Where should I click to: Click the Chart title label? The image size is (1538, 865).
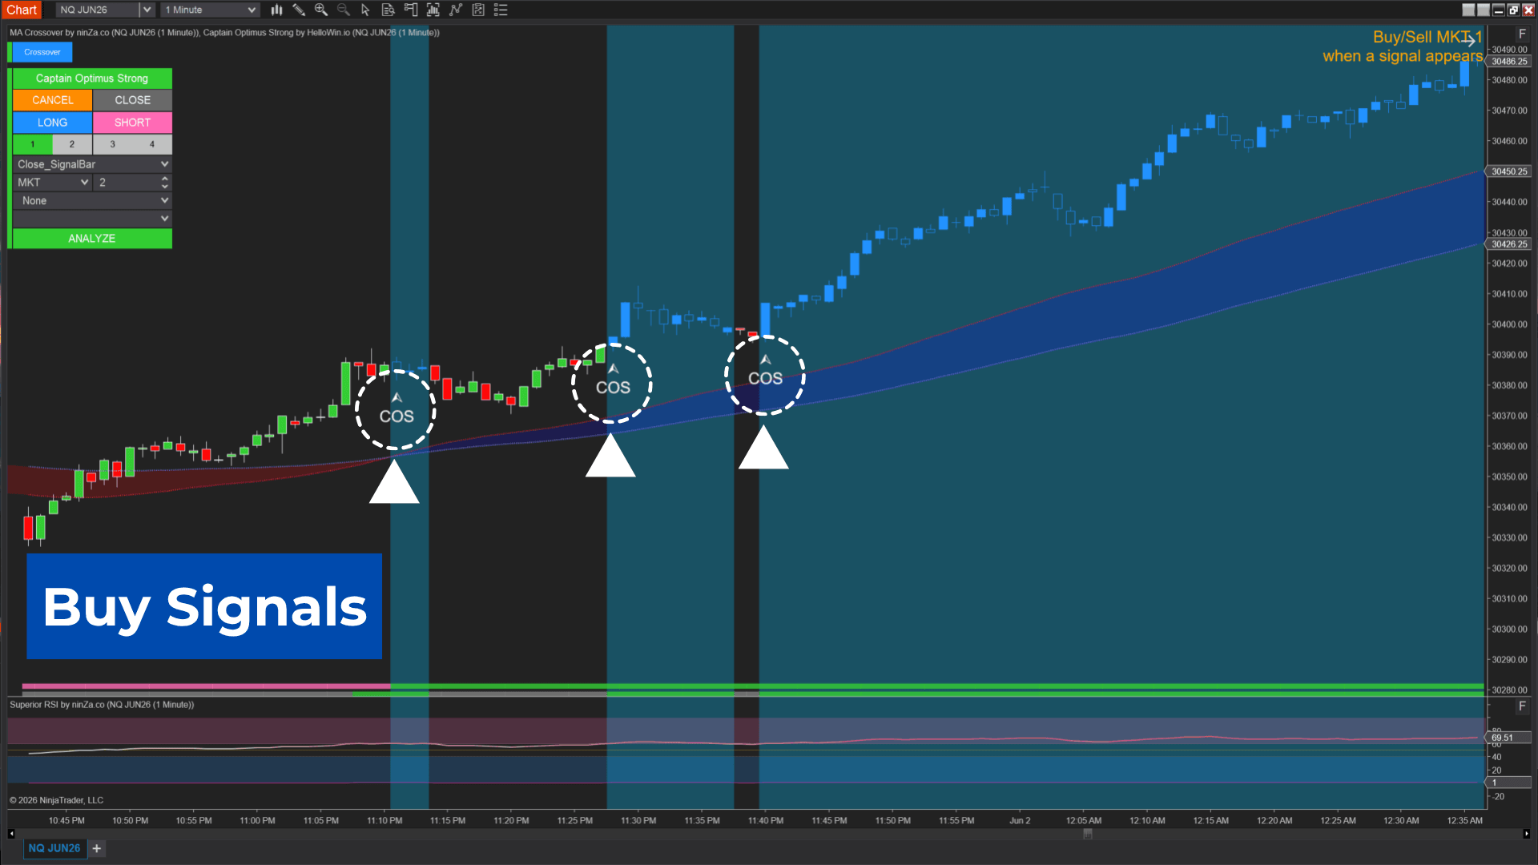(22, 10)
